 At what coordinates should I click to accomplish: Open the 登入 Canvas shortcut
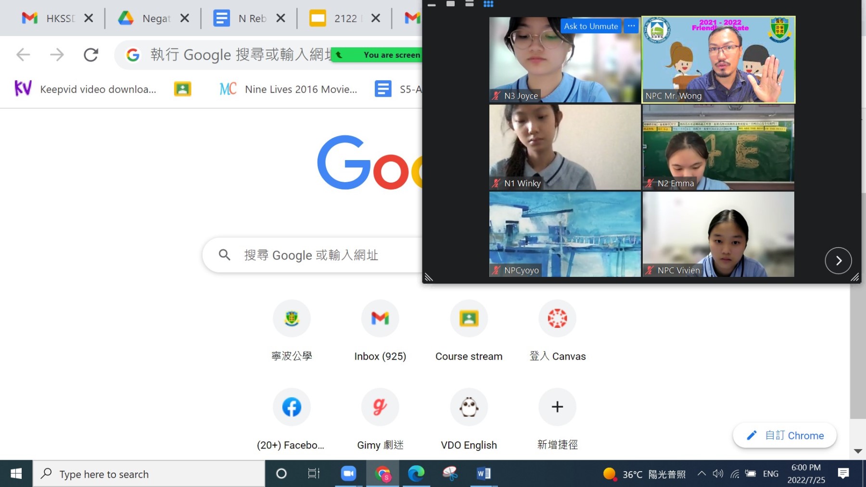point(558,331)
